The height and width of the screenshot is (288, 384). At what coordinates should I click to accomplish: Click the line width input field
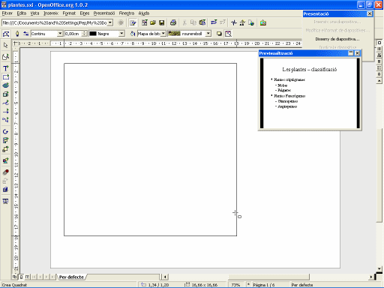point(73,34)
